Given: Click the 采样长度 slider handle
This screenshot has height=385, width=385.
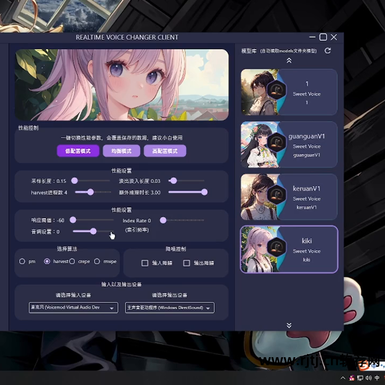Looking at the screenshot, I should tap(74, 181).
